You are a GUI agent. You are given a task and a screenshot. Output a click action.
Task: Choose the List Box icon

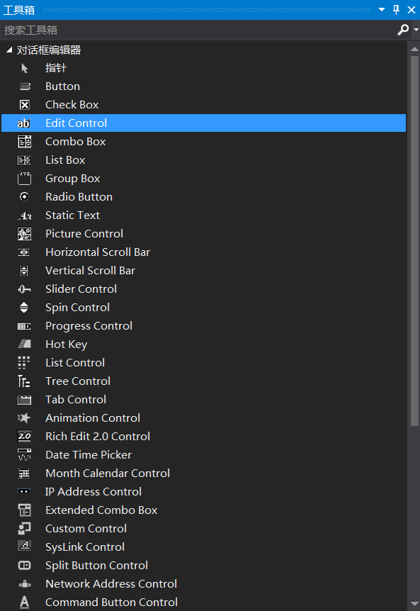click(x=24, y=160)
